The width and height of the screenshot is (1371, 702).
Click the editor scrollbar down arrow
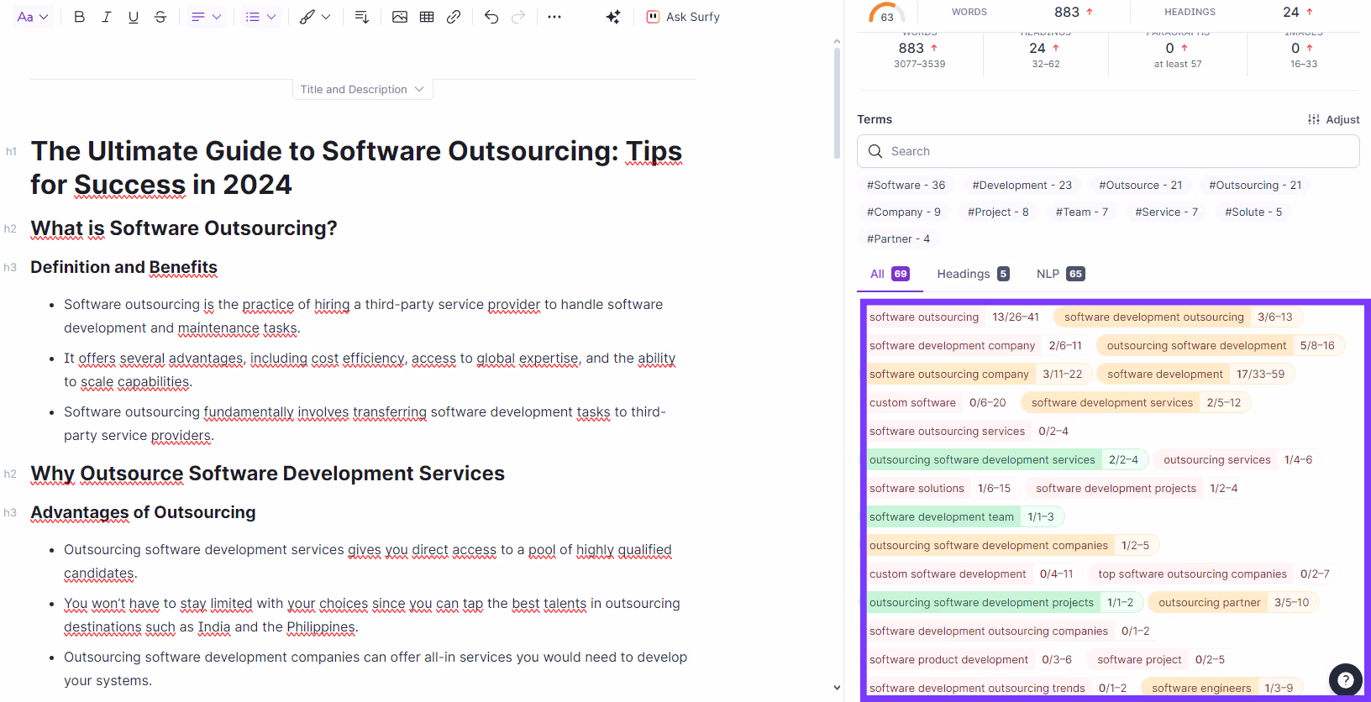pyautogui.click(x=837, y=688)
